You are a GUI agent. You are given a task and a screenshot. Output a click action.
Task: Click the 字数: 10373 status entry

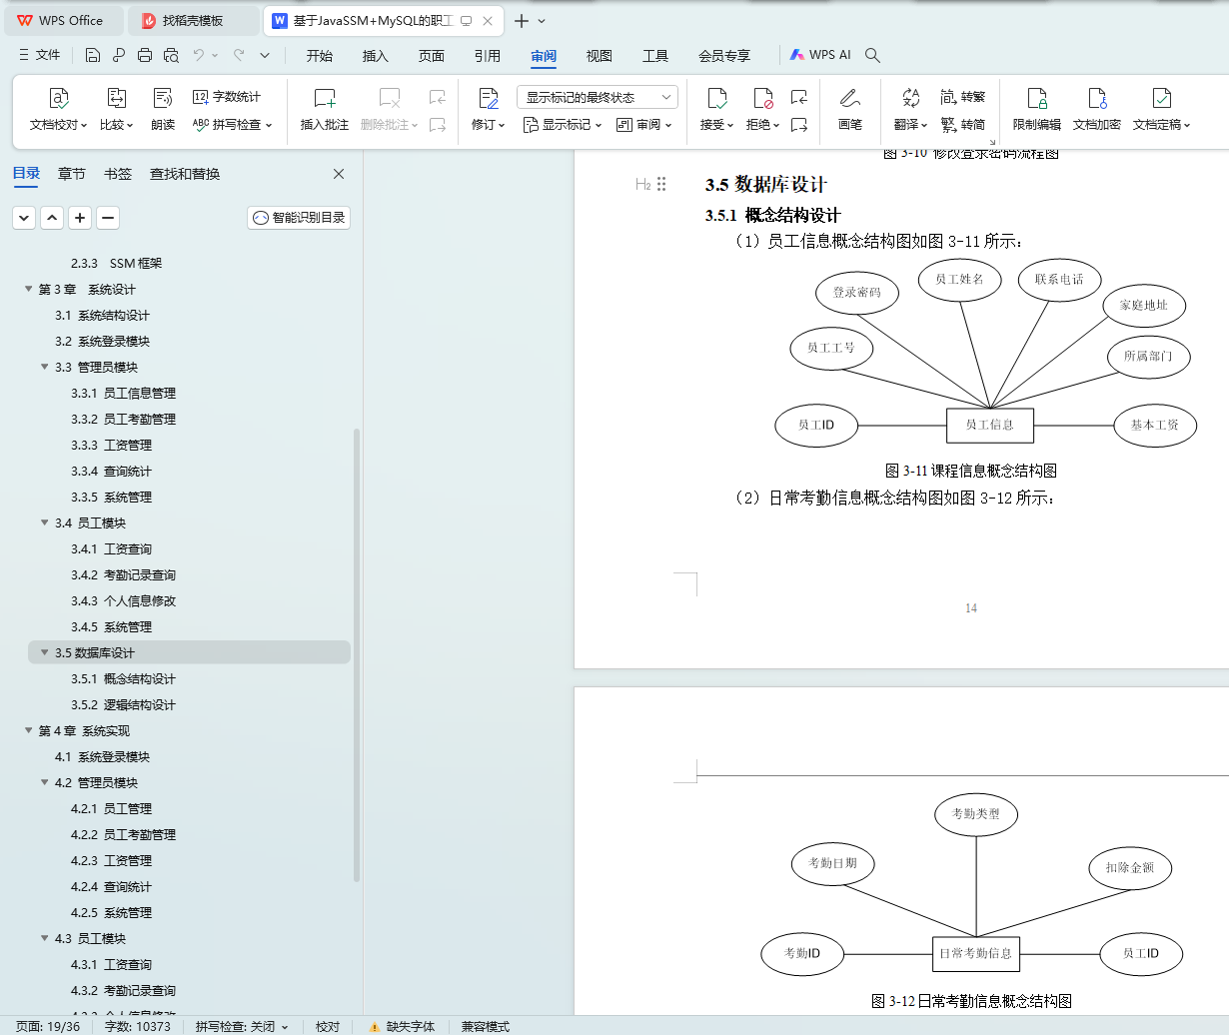pyautogui.click(x=138, y=1026)
